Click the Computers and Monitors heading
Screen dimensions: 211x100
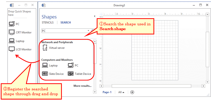(x=57, y=60)
